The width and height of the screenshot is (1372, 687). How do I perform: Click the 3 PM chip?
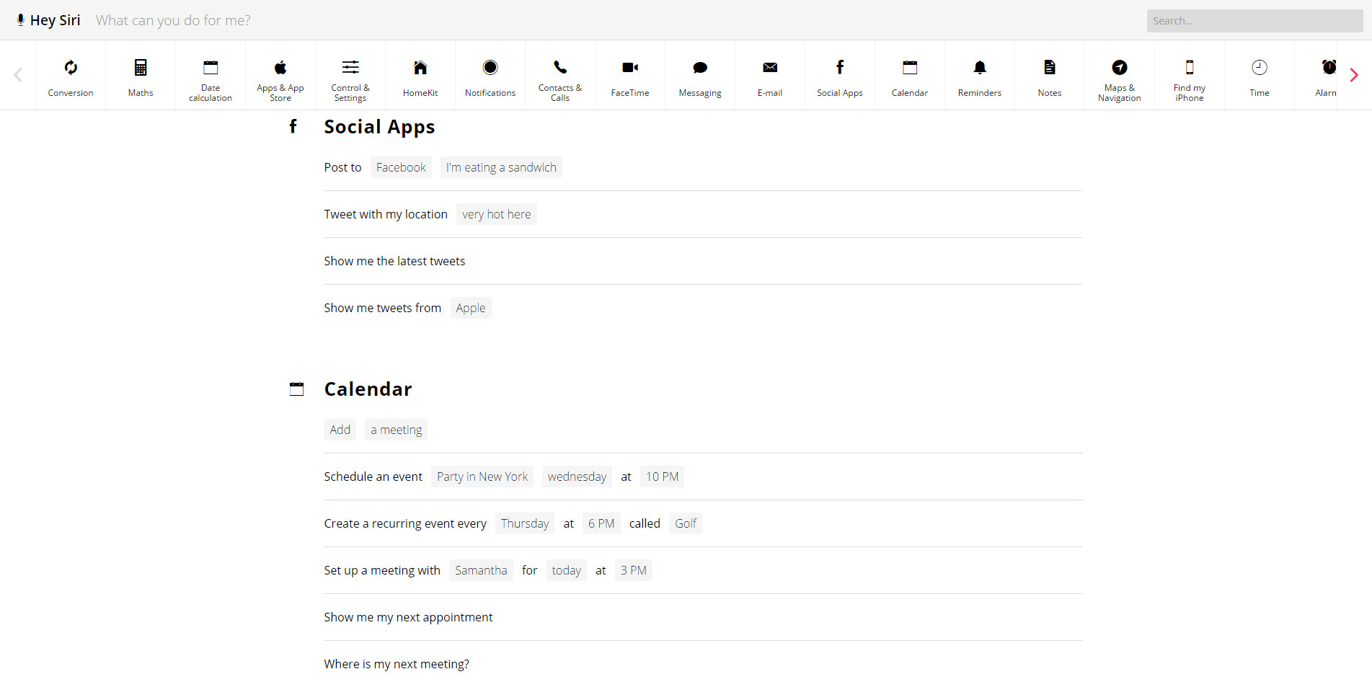coord(634,570)
